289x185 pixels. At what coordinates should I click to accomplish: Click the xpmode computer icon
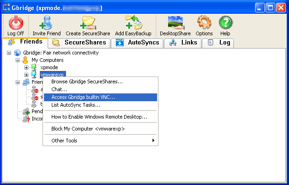34,67
